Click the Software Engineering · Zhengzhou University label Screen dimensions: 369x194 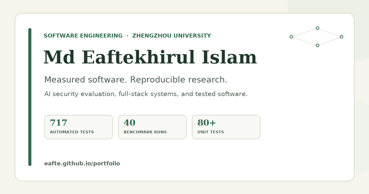[x=127, y=36]
